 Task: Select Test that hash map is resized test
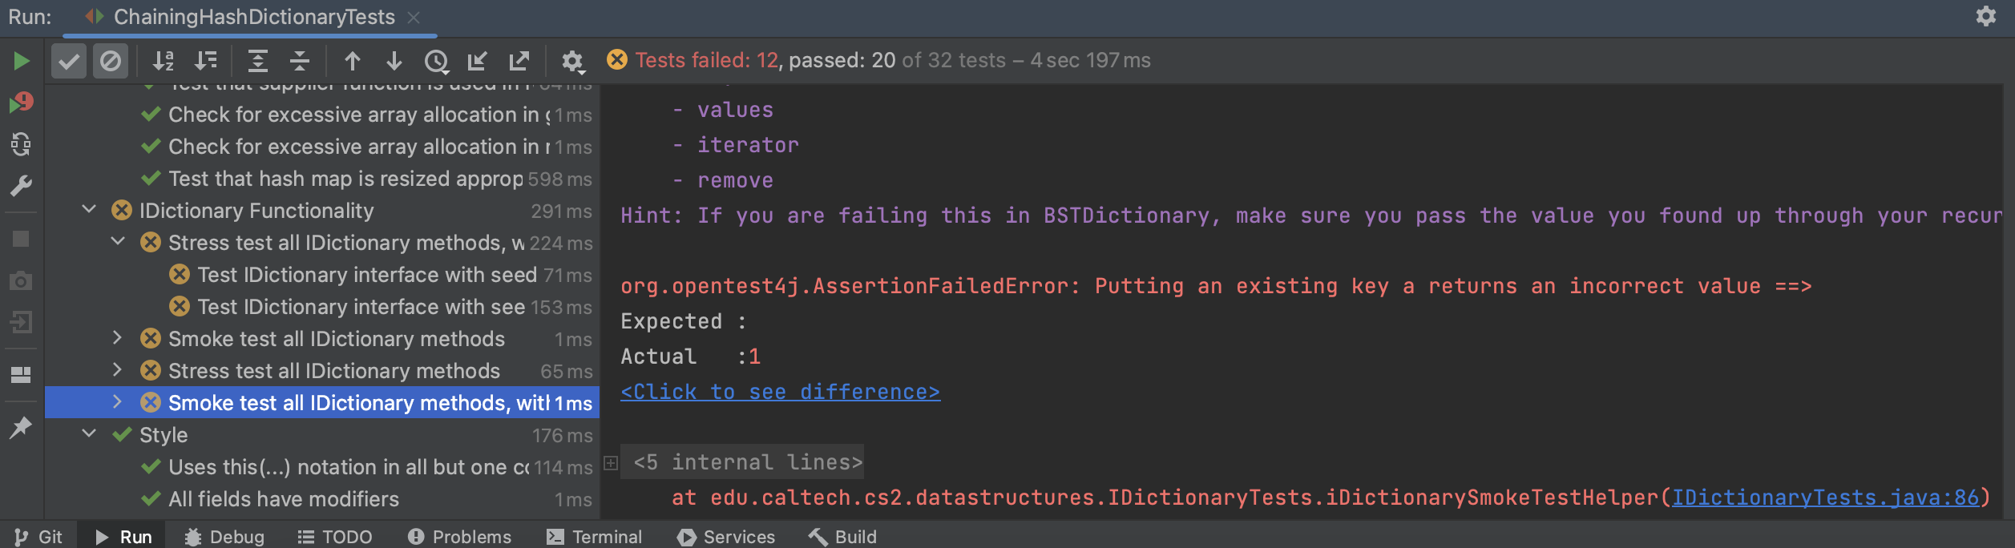(345, 179)
